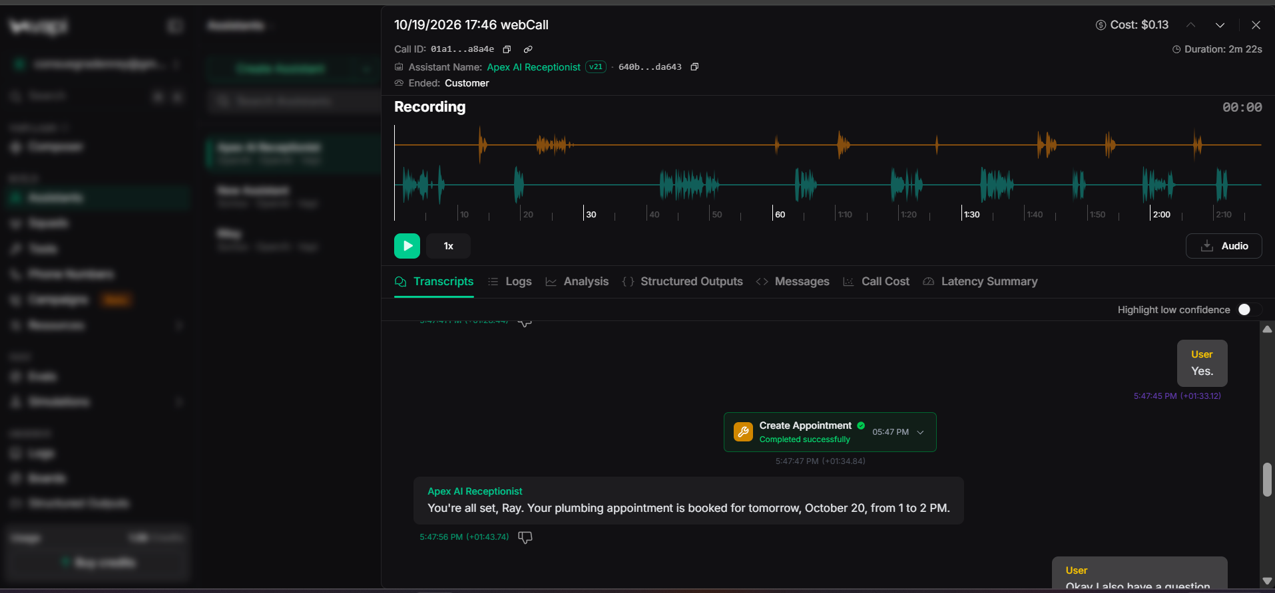This screenshot has width=1275, height=593.
Task: Change playback speed from 1x
Action: point(448,246)
